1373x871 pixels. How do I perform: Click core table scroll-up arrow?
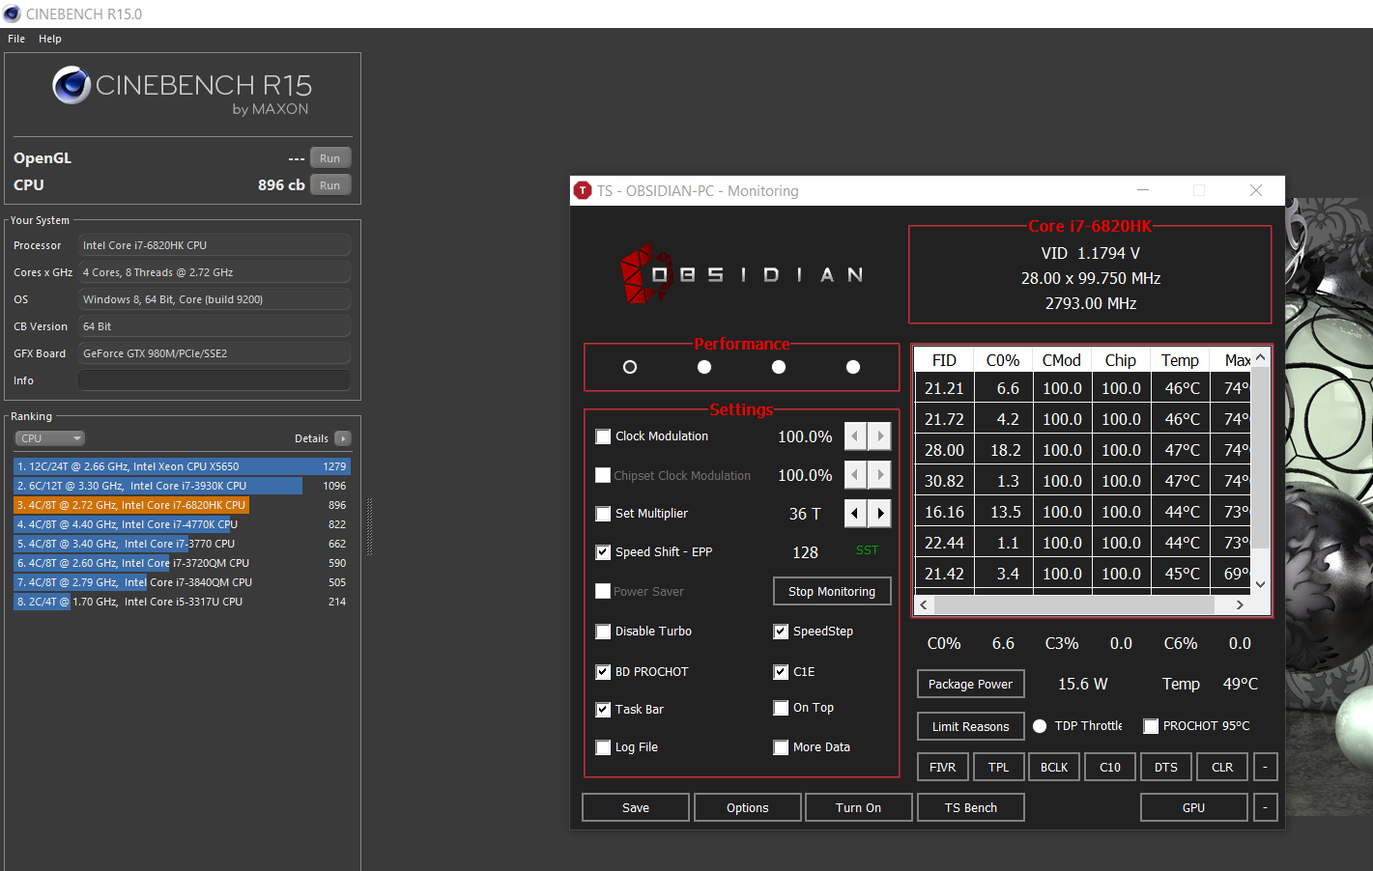pyautogui.click(x=1260, y=357)
